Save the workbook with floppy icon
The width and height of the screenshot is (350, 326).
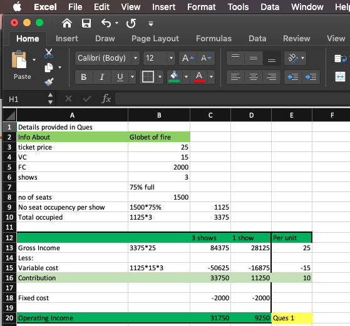(86, 23)
